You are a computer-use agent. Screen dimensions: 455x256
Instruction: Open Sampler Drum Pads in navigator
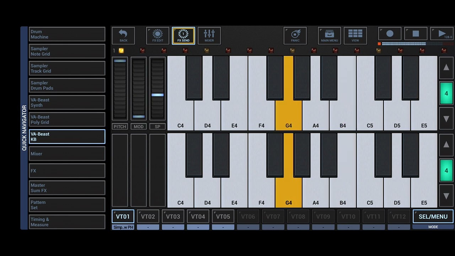coord(67,85)
